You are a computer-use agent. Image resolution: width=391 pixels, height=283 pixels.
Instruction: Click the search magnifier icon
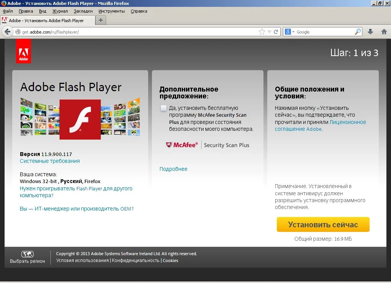coord(357,32)
